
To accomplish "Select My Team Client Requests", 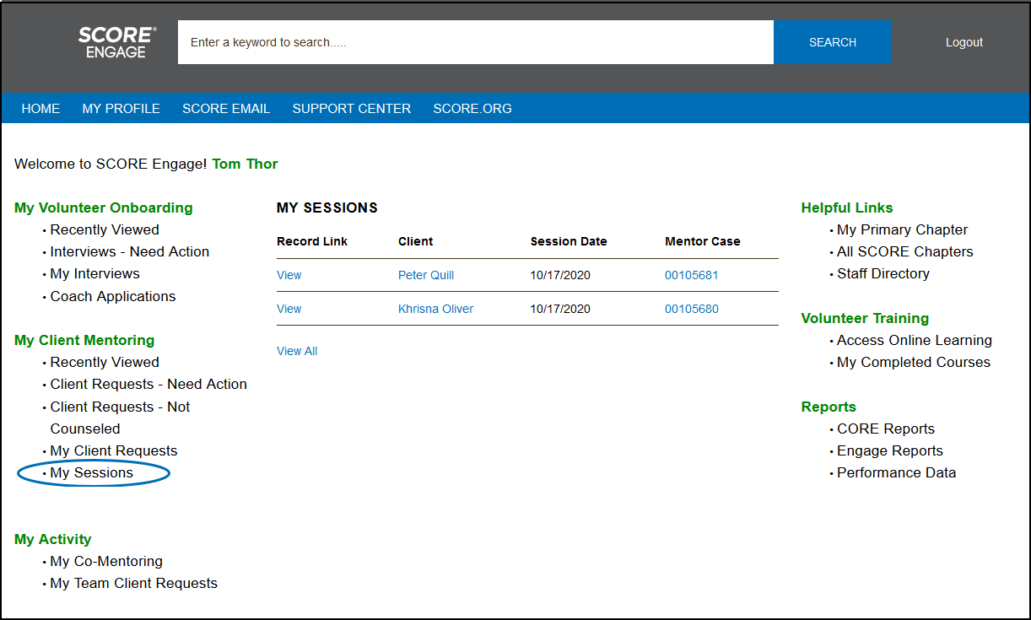I will pyautogui.click(x=133, y=583).
